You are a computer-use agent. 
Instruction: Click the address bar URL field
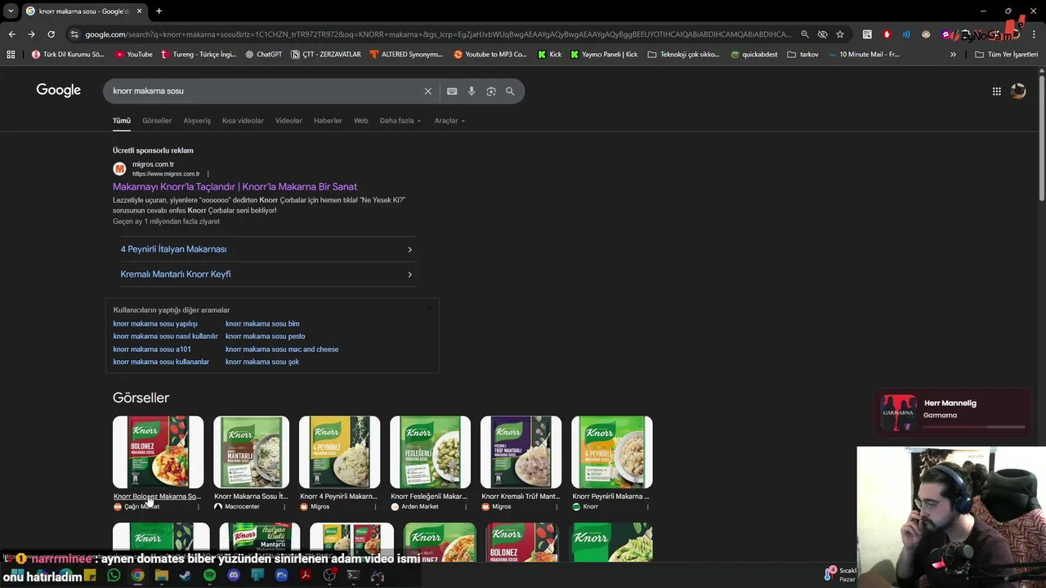coord(438,34)
